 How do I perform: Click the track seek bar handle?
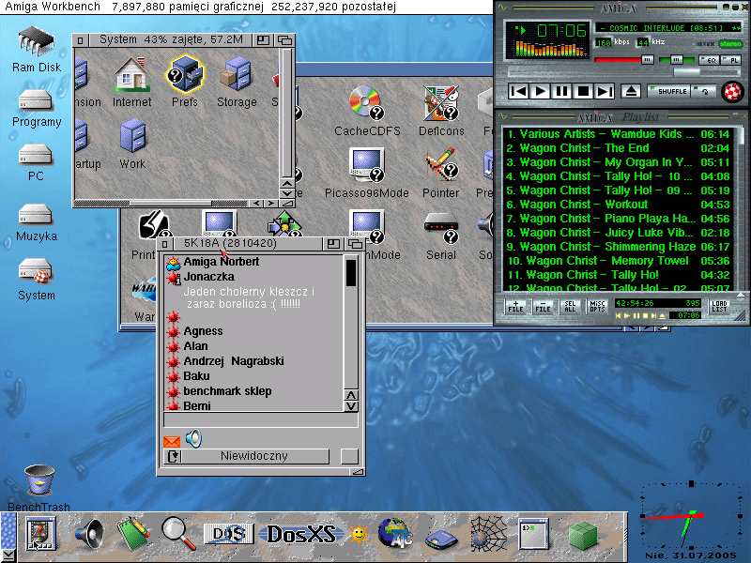click(x=687, y=72)
